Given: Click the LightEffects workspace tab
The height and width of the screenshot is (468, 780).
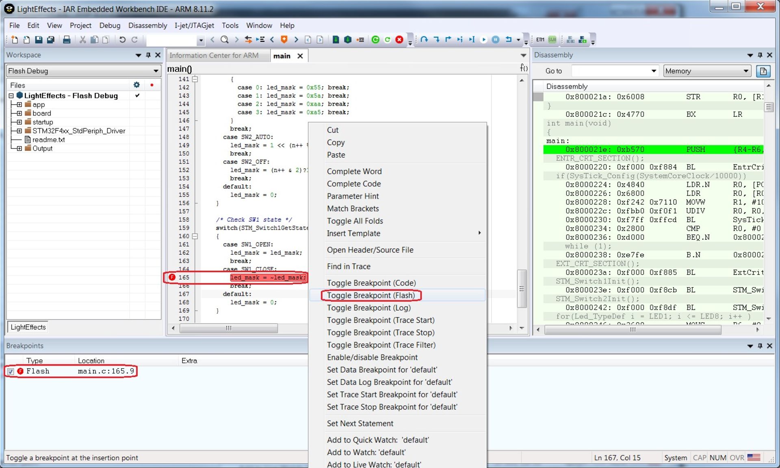Looking at the screenshot, I should tap(28, 327).
